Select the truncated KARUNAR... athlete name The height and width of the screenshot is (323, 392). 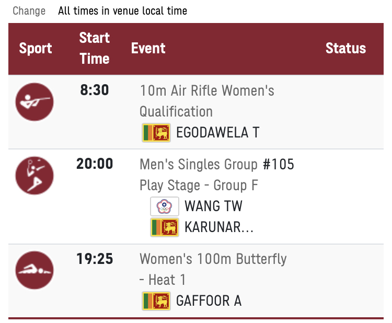[219, 227]
